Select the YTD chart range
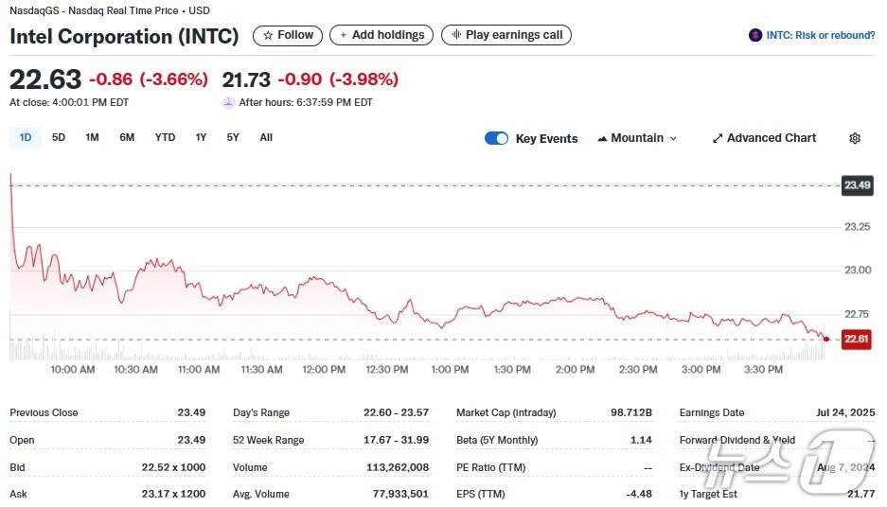The height and width of the screenshot is (507, 887). tap(165, 137)
